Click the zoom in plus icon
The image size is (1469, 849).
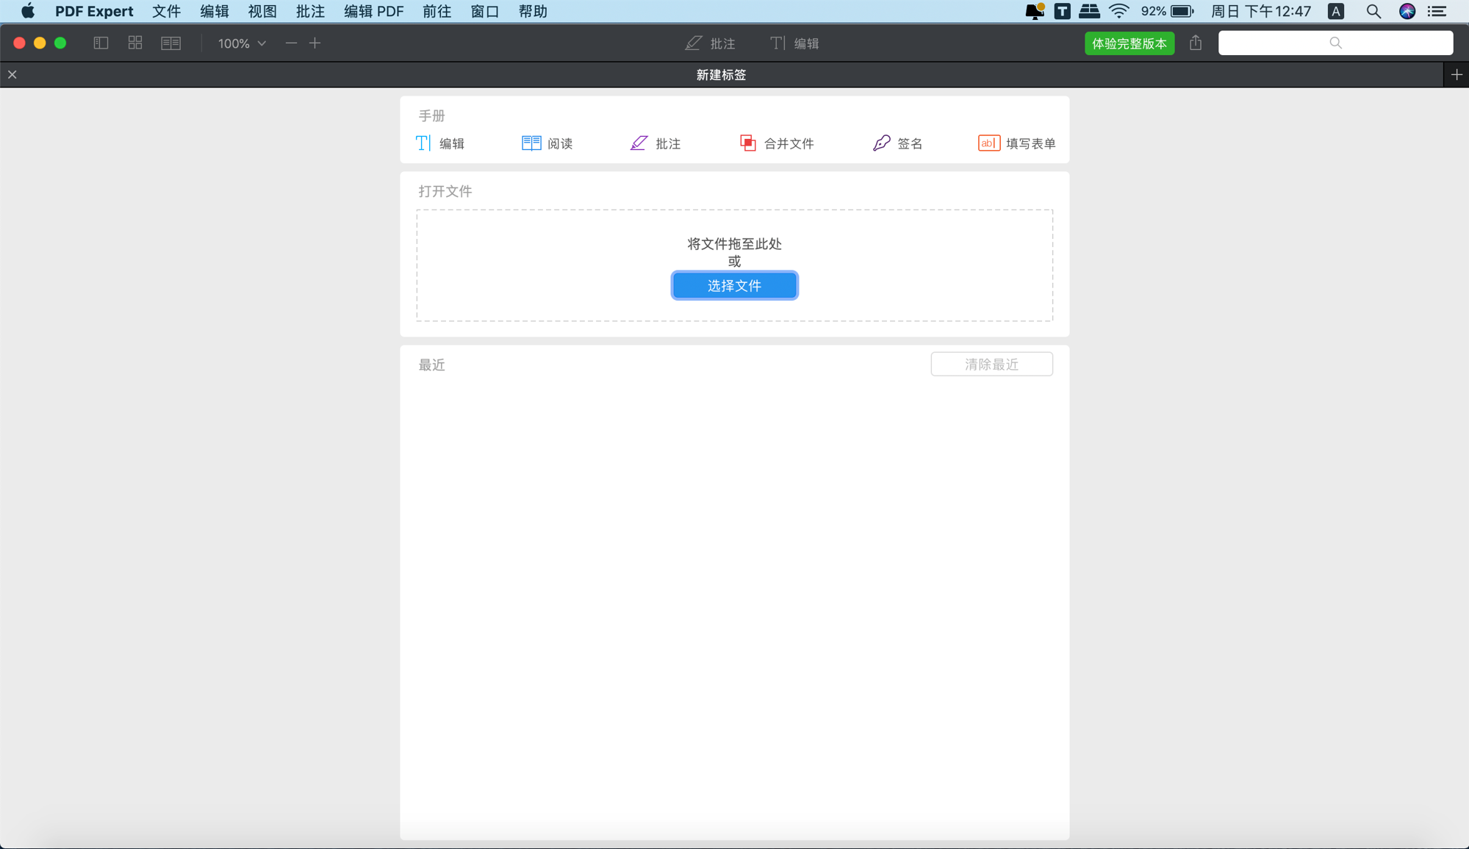pos(315,43)
